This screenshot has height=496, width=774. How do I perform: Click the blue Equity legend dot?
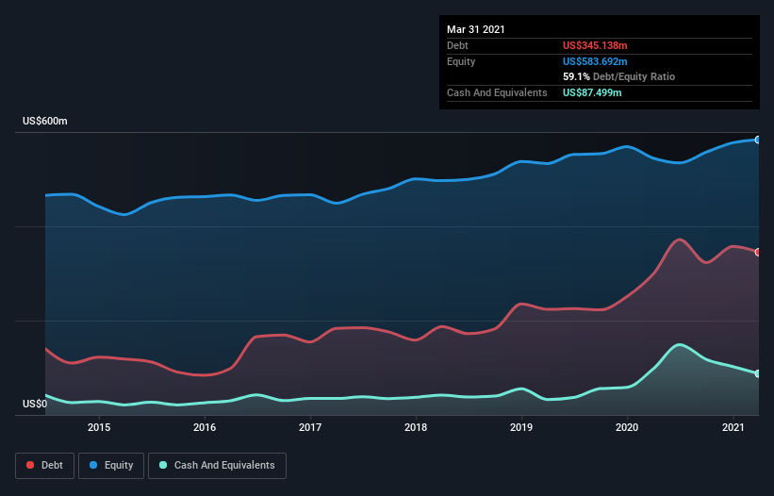(x=93, y=465)
